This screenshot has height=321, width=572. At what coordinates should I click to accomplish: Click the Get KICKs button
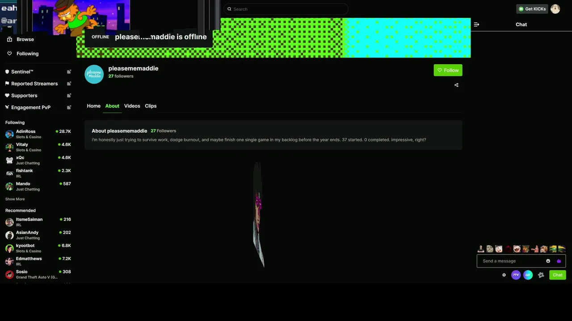coord(532,9)
